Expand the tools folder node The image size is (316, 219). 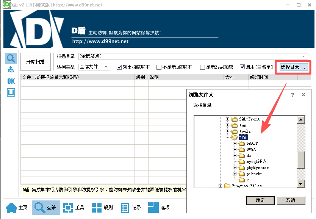tap(228, 131)
